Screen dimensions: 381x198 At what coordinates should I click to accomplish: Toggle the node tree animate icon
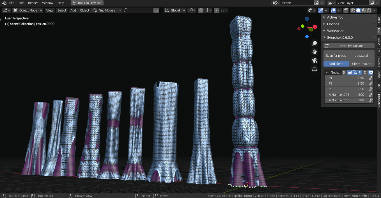[355, 72]
